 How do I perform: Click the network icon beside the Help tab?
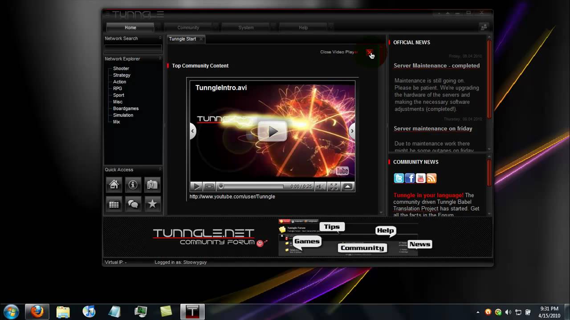(484, 27)
